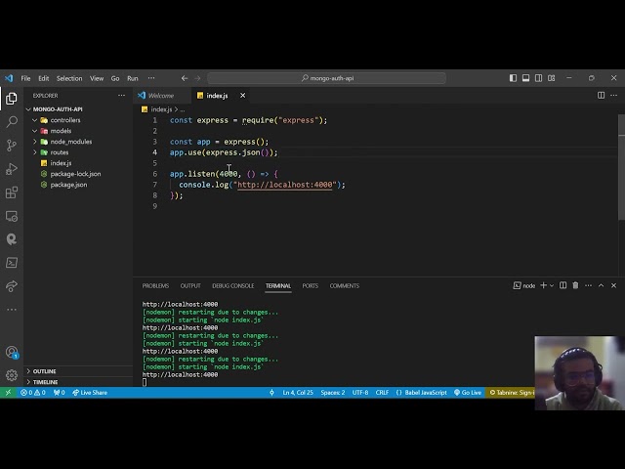Open Run and Debug view

coord(12,169)
